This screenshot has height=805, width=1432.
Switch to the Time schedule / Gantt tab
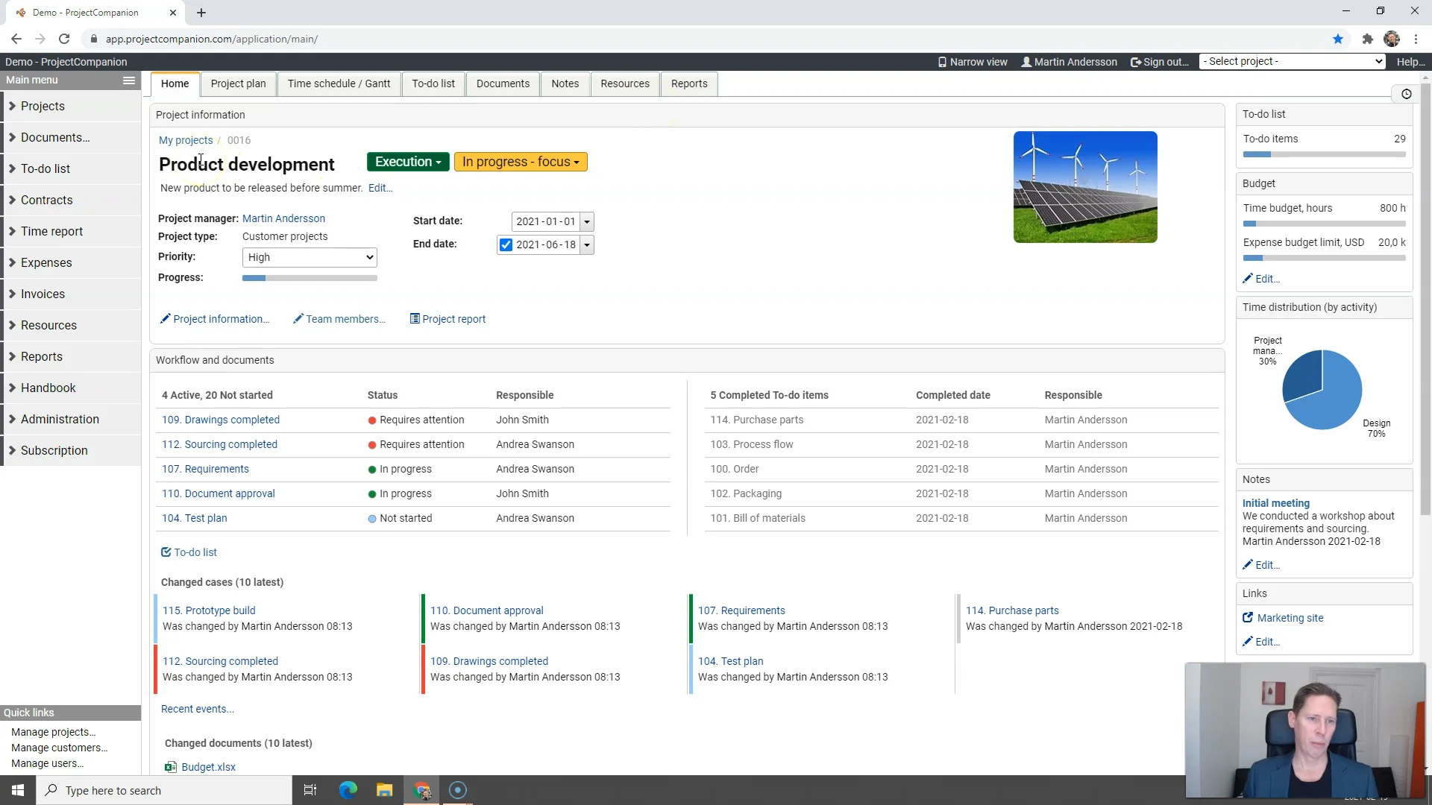(x=339, y=83)
